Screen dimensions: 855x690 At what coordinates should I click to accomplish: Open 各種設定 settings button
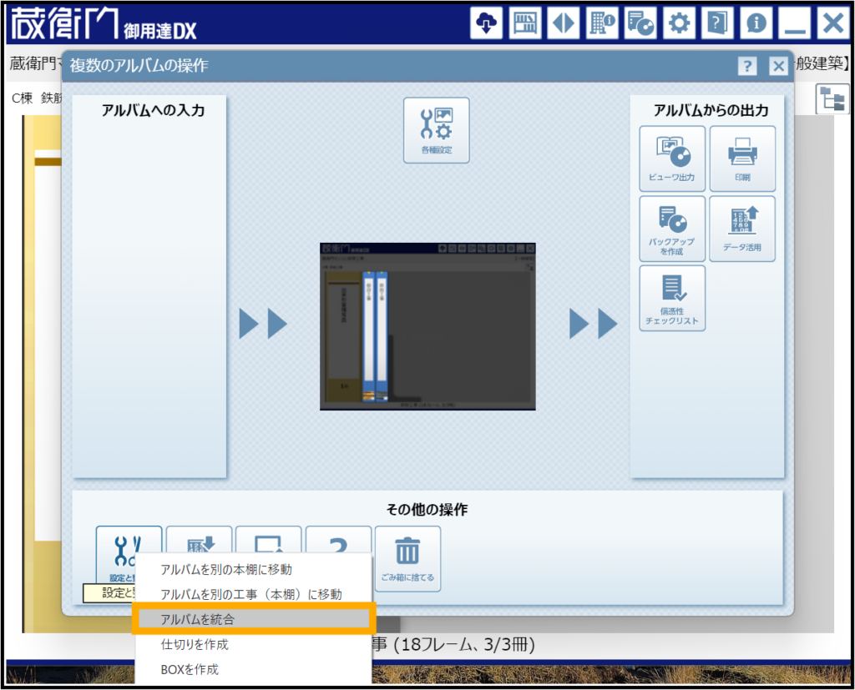point(436,130)
